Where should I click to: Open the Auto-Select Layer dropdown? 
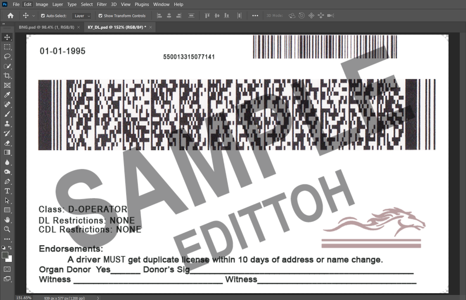(x=82, y=16)
